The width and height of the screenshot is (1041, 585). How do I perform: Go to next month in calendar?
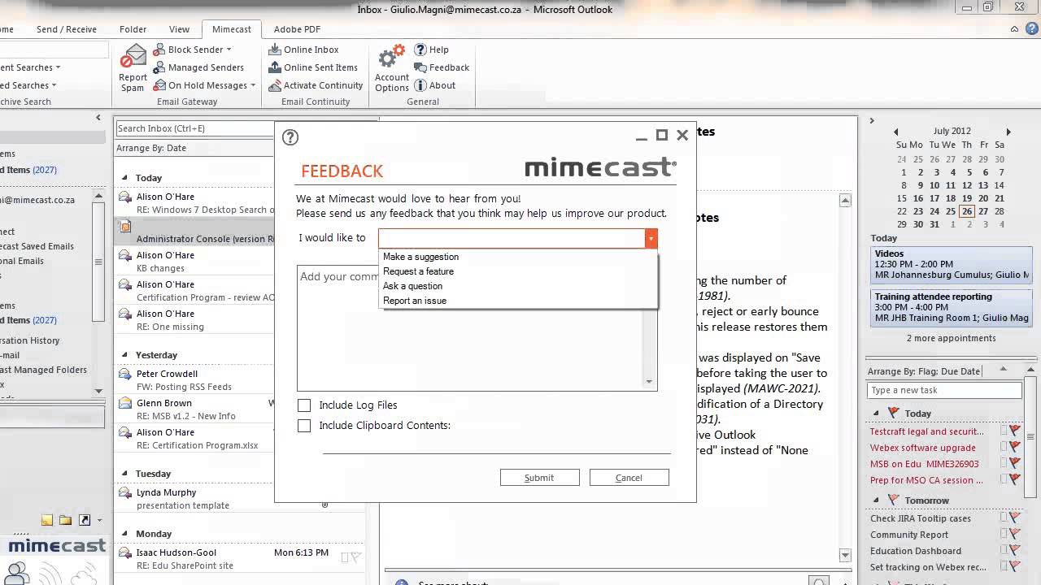1008,132
